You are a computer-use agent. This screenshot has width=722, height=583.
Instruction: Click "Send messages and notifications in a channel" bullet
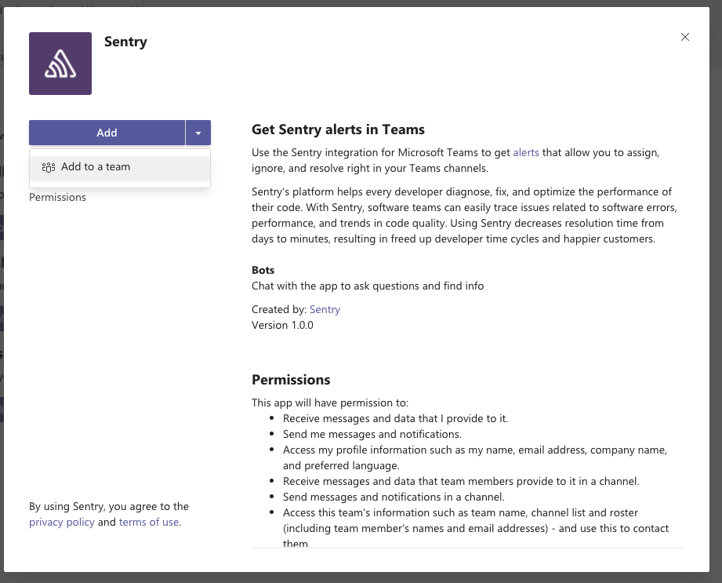(394, 497)
